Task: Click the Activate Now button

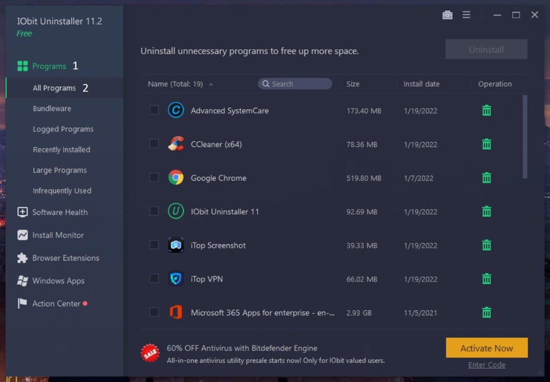Action: pos(487,348)
